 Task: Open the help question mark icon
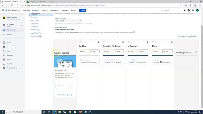[x=189, y=10]
